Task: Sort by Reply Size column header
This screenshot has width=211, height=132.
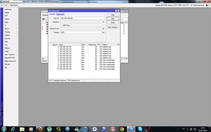Action: (x=93, y=45)
